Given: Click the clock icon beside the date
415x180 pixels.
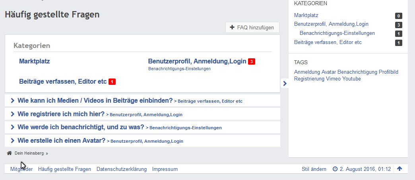Looking at the screenshot, I should coord(335,169).
